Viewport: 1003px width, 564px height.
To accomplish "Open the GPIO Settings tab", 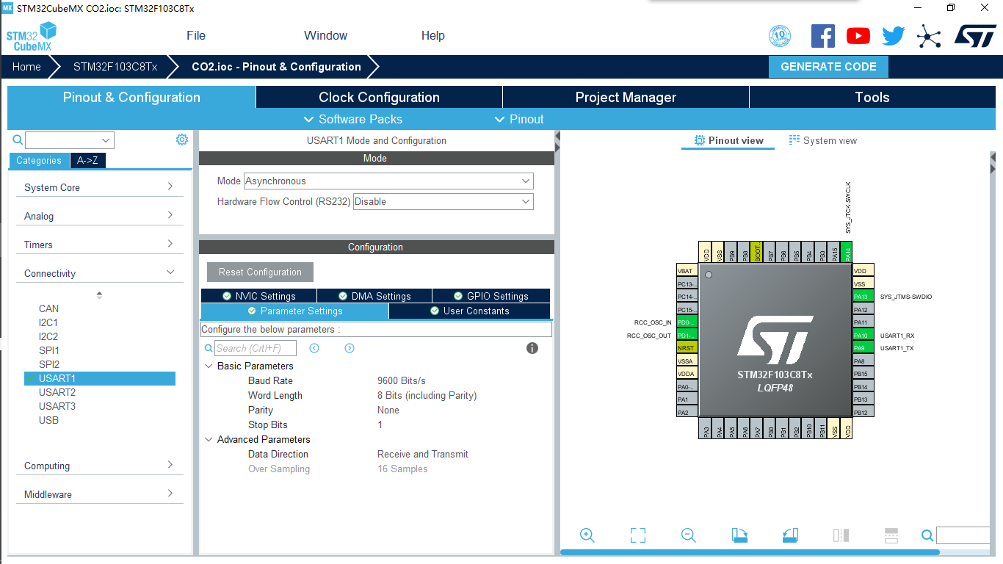I will pos(491,296).
